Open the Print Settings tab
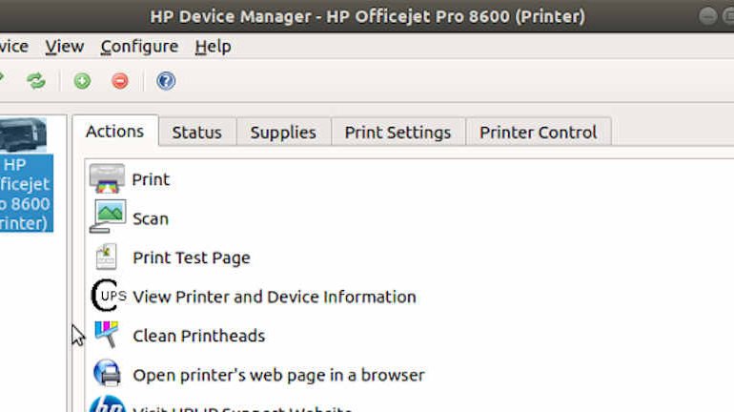The width and height of the screenshot is (734, 412). [x=398, y=133]
